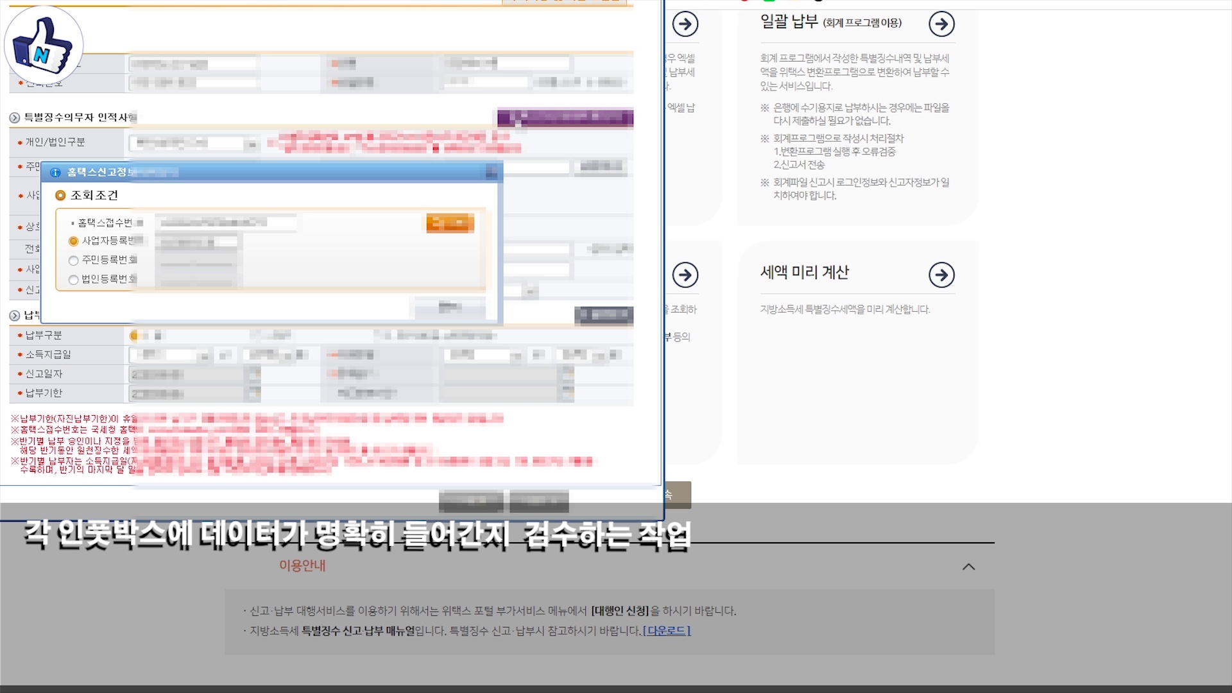Click the partially hidden arrow icon left of 일괄 납부 card
The height and width of the screenshot is (693, 1232).
tap(685, 24)
